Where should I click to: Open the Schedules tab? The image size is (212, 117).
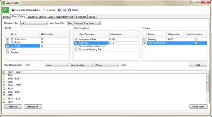pyautogui.click(x=81, y=17)
